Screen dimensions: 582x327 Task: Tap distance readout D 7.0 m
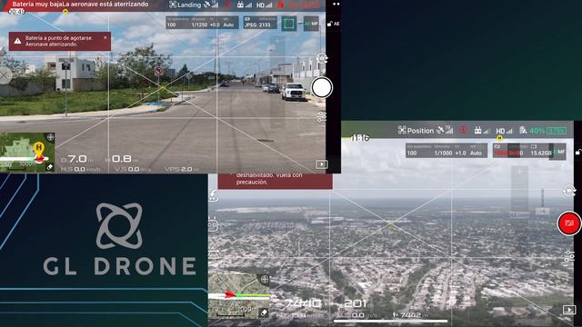tap(76, 159)
